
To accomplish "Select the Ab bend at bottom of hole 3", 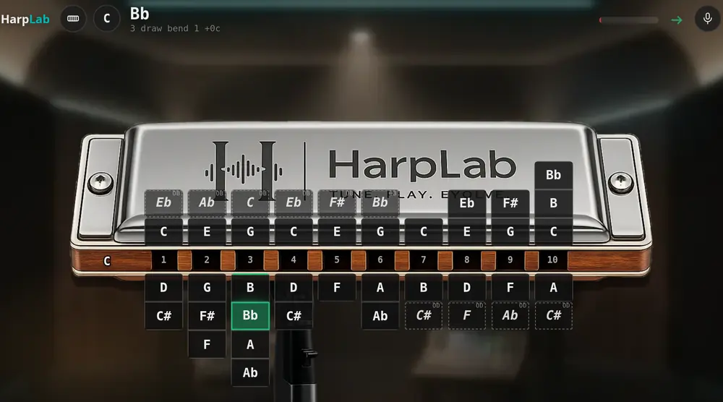I will [x=250, y=372].
